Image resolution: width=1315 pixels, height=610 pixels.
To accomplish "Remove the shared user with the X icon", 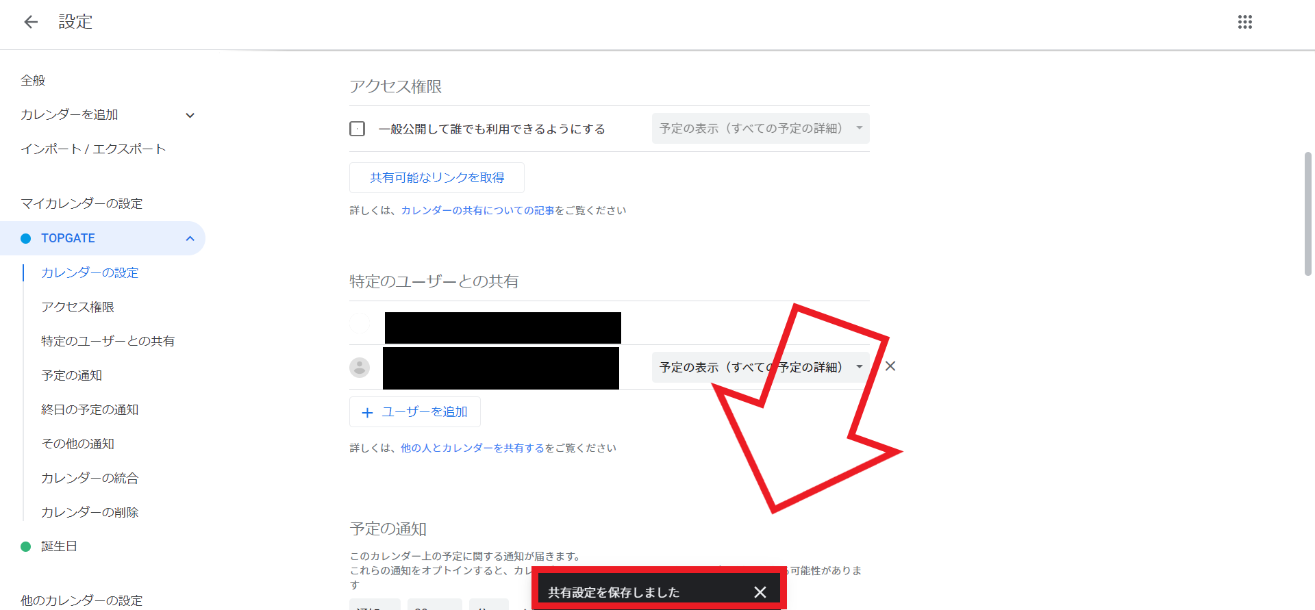I will (890, 366).
